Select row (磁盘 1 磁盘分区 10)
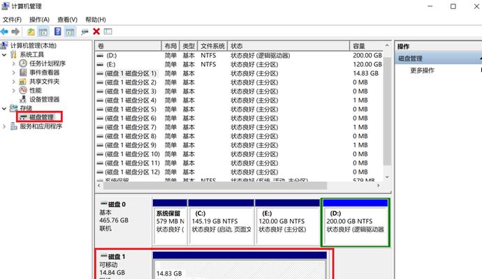 (239, 154)
